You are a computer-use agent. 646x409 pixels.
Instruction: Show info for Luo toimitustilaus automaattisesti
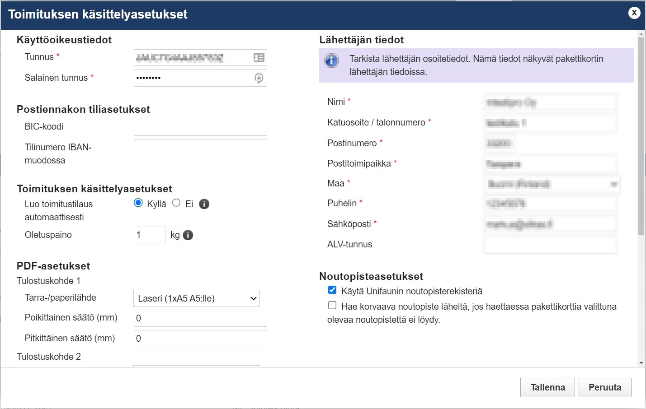pyautogui.click(x=204, y=204)
